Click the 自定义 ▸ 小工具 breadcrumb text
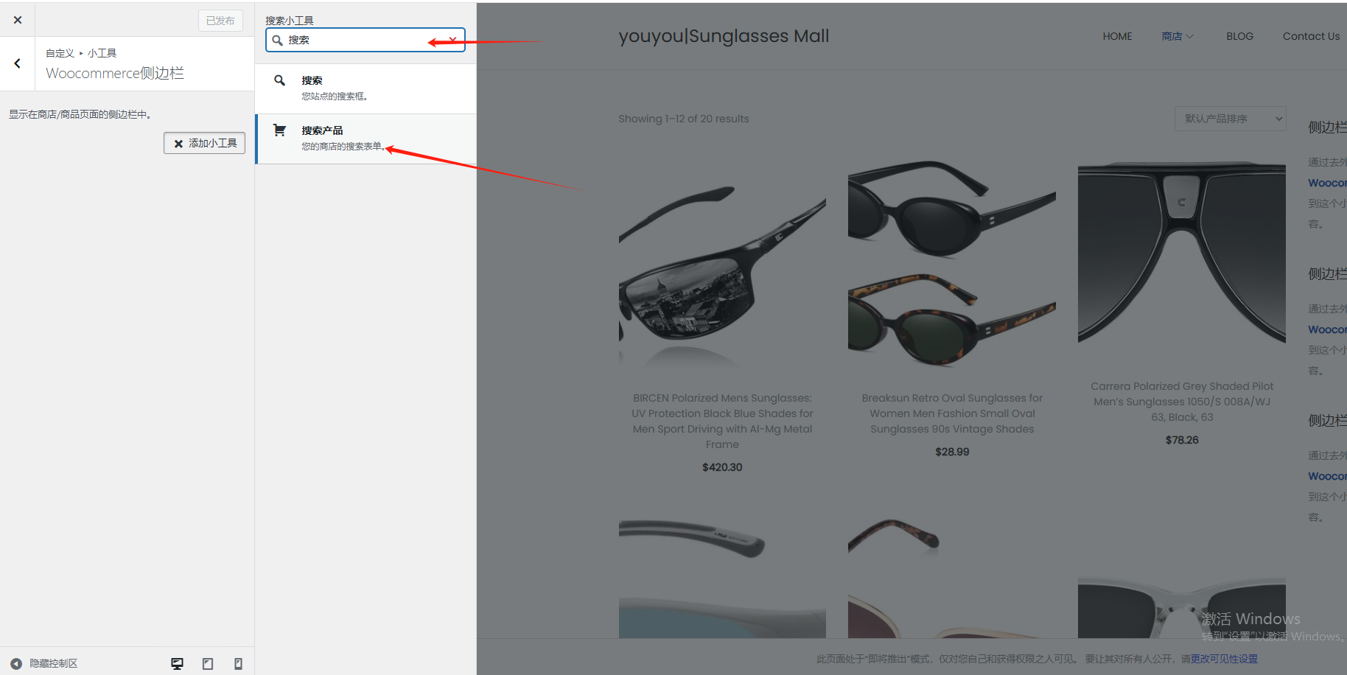Screen dimensions: 1347x675 pyautogui.click(x=81, y=53)
